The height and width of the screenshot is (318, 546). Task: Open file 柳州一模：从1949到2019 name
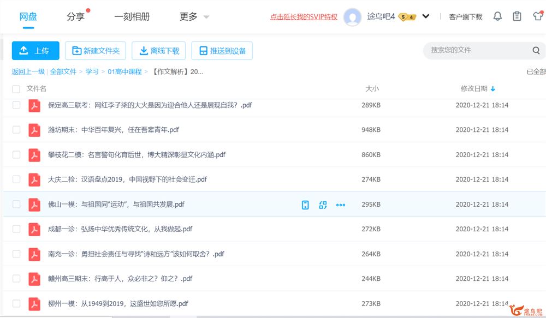coord(118,304)
